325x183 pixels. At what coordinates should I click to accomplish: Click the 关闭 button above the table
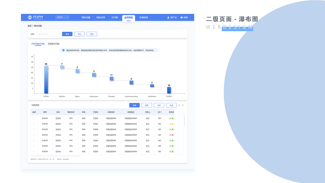[x=171, y=105]
